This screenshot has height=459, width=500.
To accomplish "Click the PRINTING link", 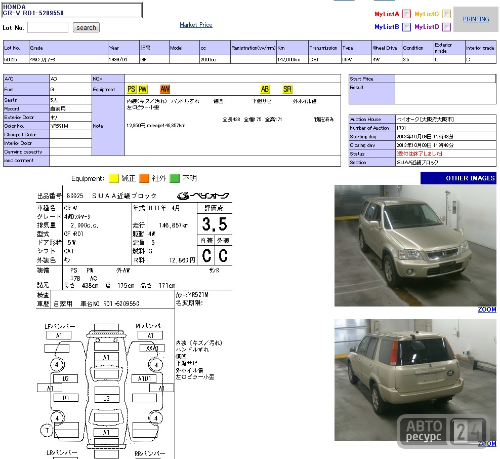I will (476, 19).
